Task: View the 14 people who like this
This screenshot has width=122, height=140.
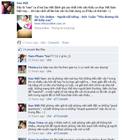Action: click(x=29, y=49)
